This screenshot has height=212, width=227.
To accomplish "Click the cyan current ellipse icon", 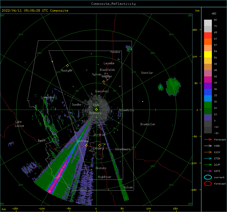I will pyautogui.click(x=208, y=177).
